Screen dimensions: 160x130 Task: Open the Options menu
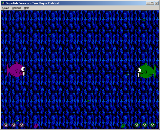(16, 8)
